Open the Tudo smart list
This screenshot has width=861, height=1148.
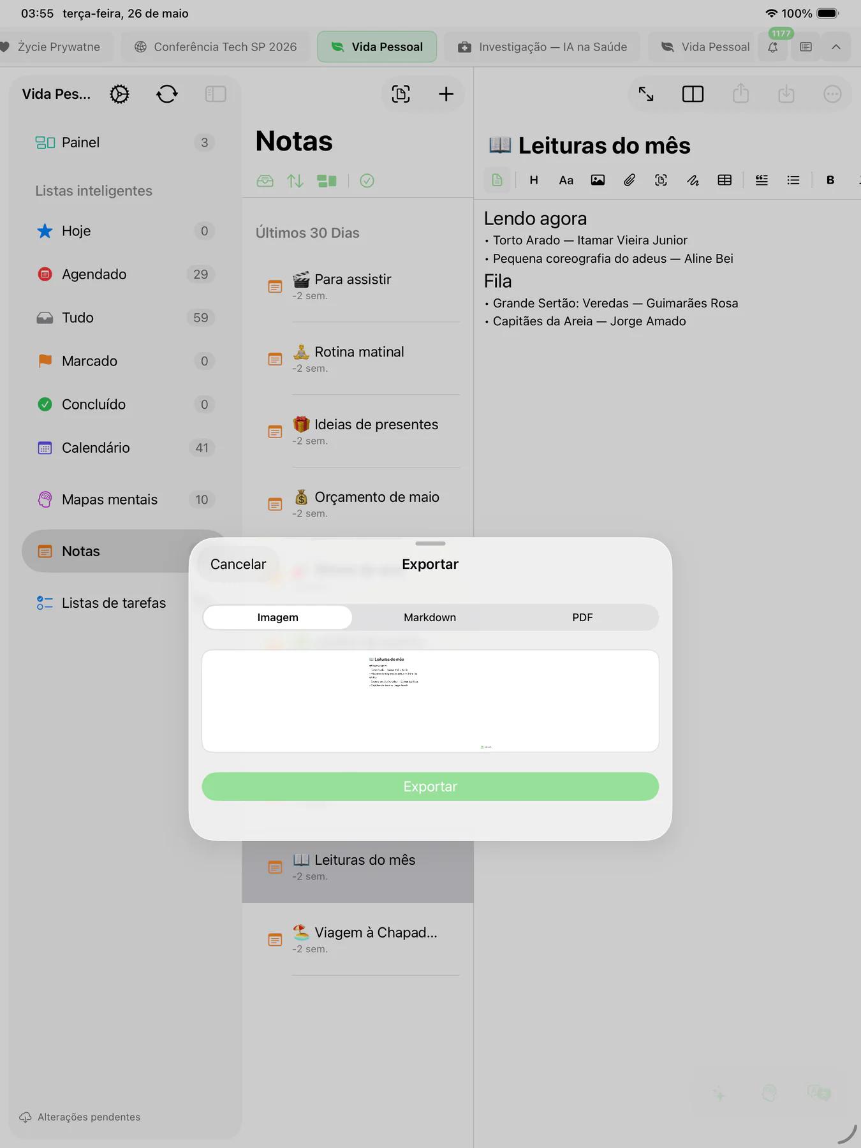pyautogui.click(x=124, y=318)
